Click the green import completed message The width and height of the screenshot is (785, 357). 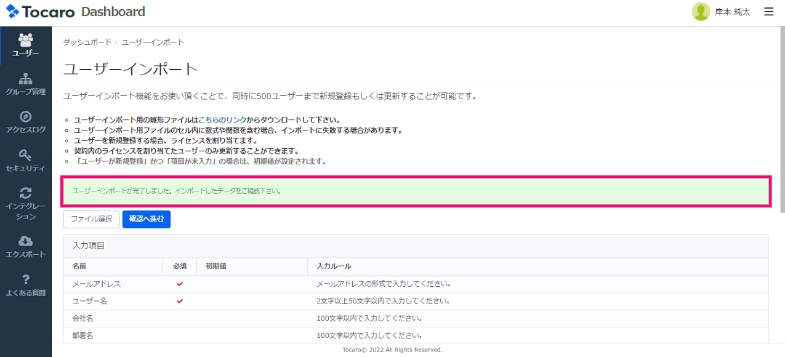[416, 191]
